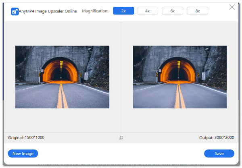Click the upscaled output preview on the right
This screenshot has height=168, width=242.
pos(180,77)
